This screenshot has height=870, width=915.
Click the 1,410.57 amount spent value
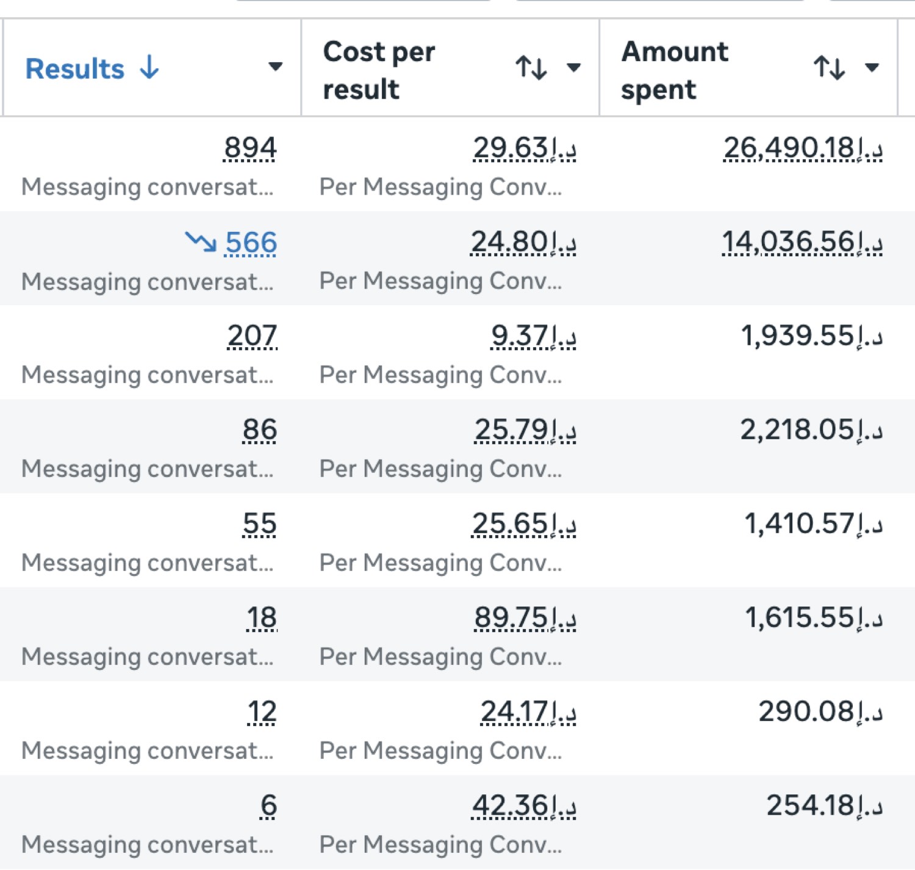(814, 524)
